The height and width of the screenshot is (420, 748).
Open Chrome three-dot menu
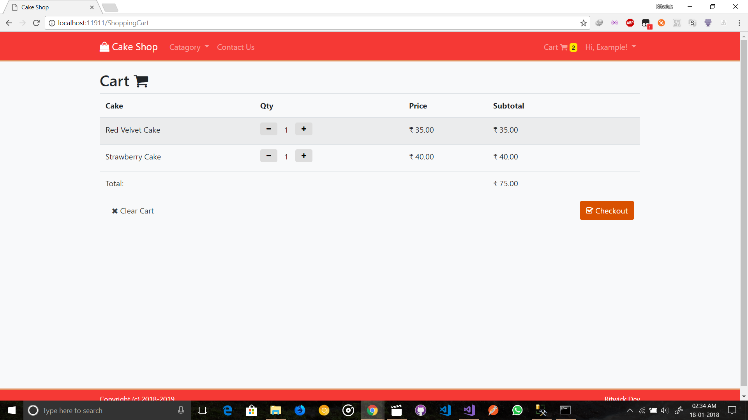pyautogui.click(x=739, y=23)
